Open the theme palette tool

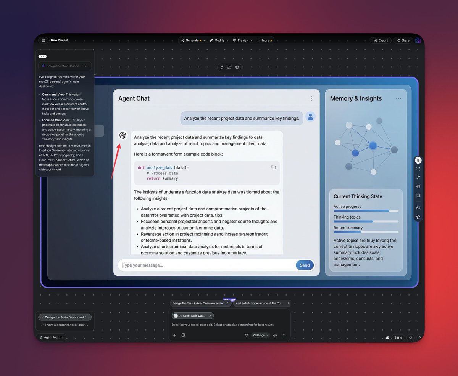418,207
